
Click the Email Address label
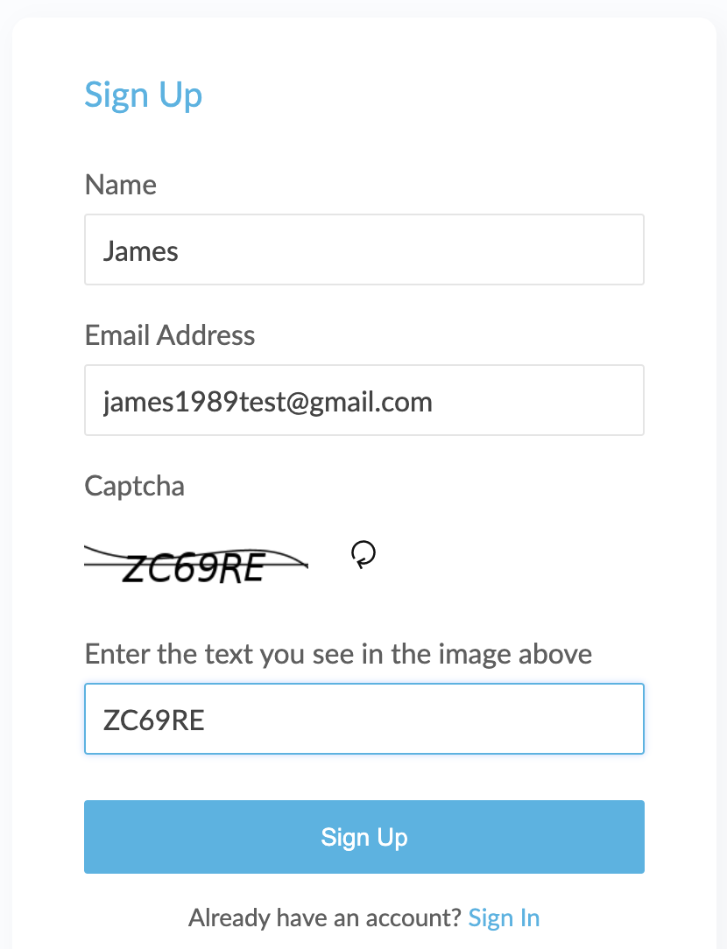170,335
